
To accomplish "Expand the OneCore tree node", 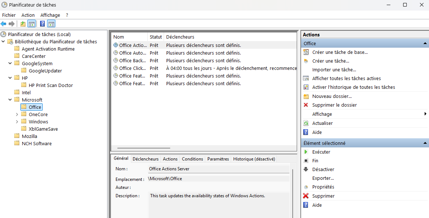I will coord(17,114).
